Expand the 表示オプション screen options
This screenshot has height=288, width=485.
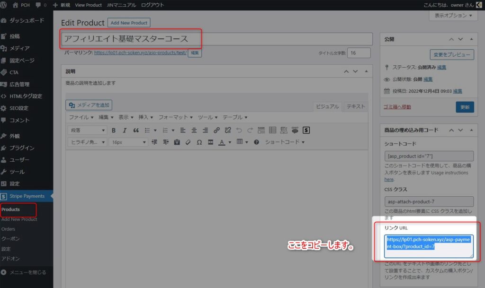tap(453, 16)
